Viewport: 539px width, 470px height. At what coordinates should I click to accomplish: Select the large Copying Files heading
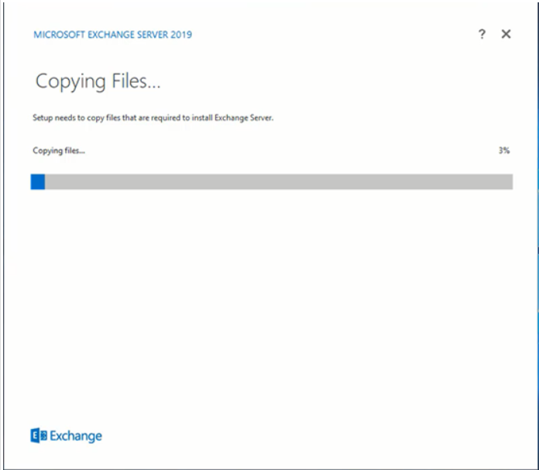98,82
